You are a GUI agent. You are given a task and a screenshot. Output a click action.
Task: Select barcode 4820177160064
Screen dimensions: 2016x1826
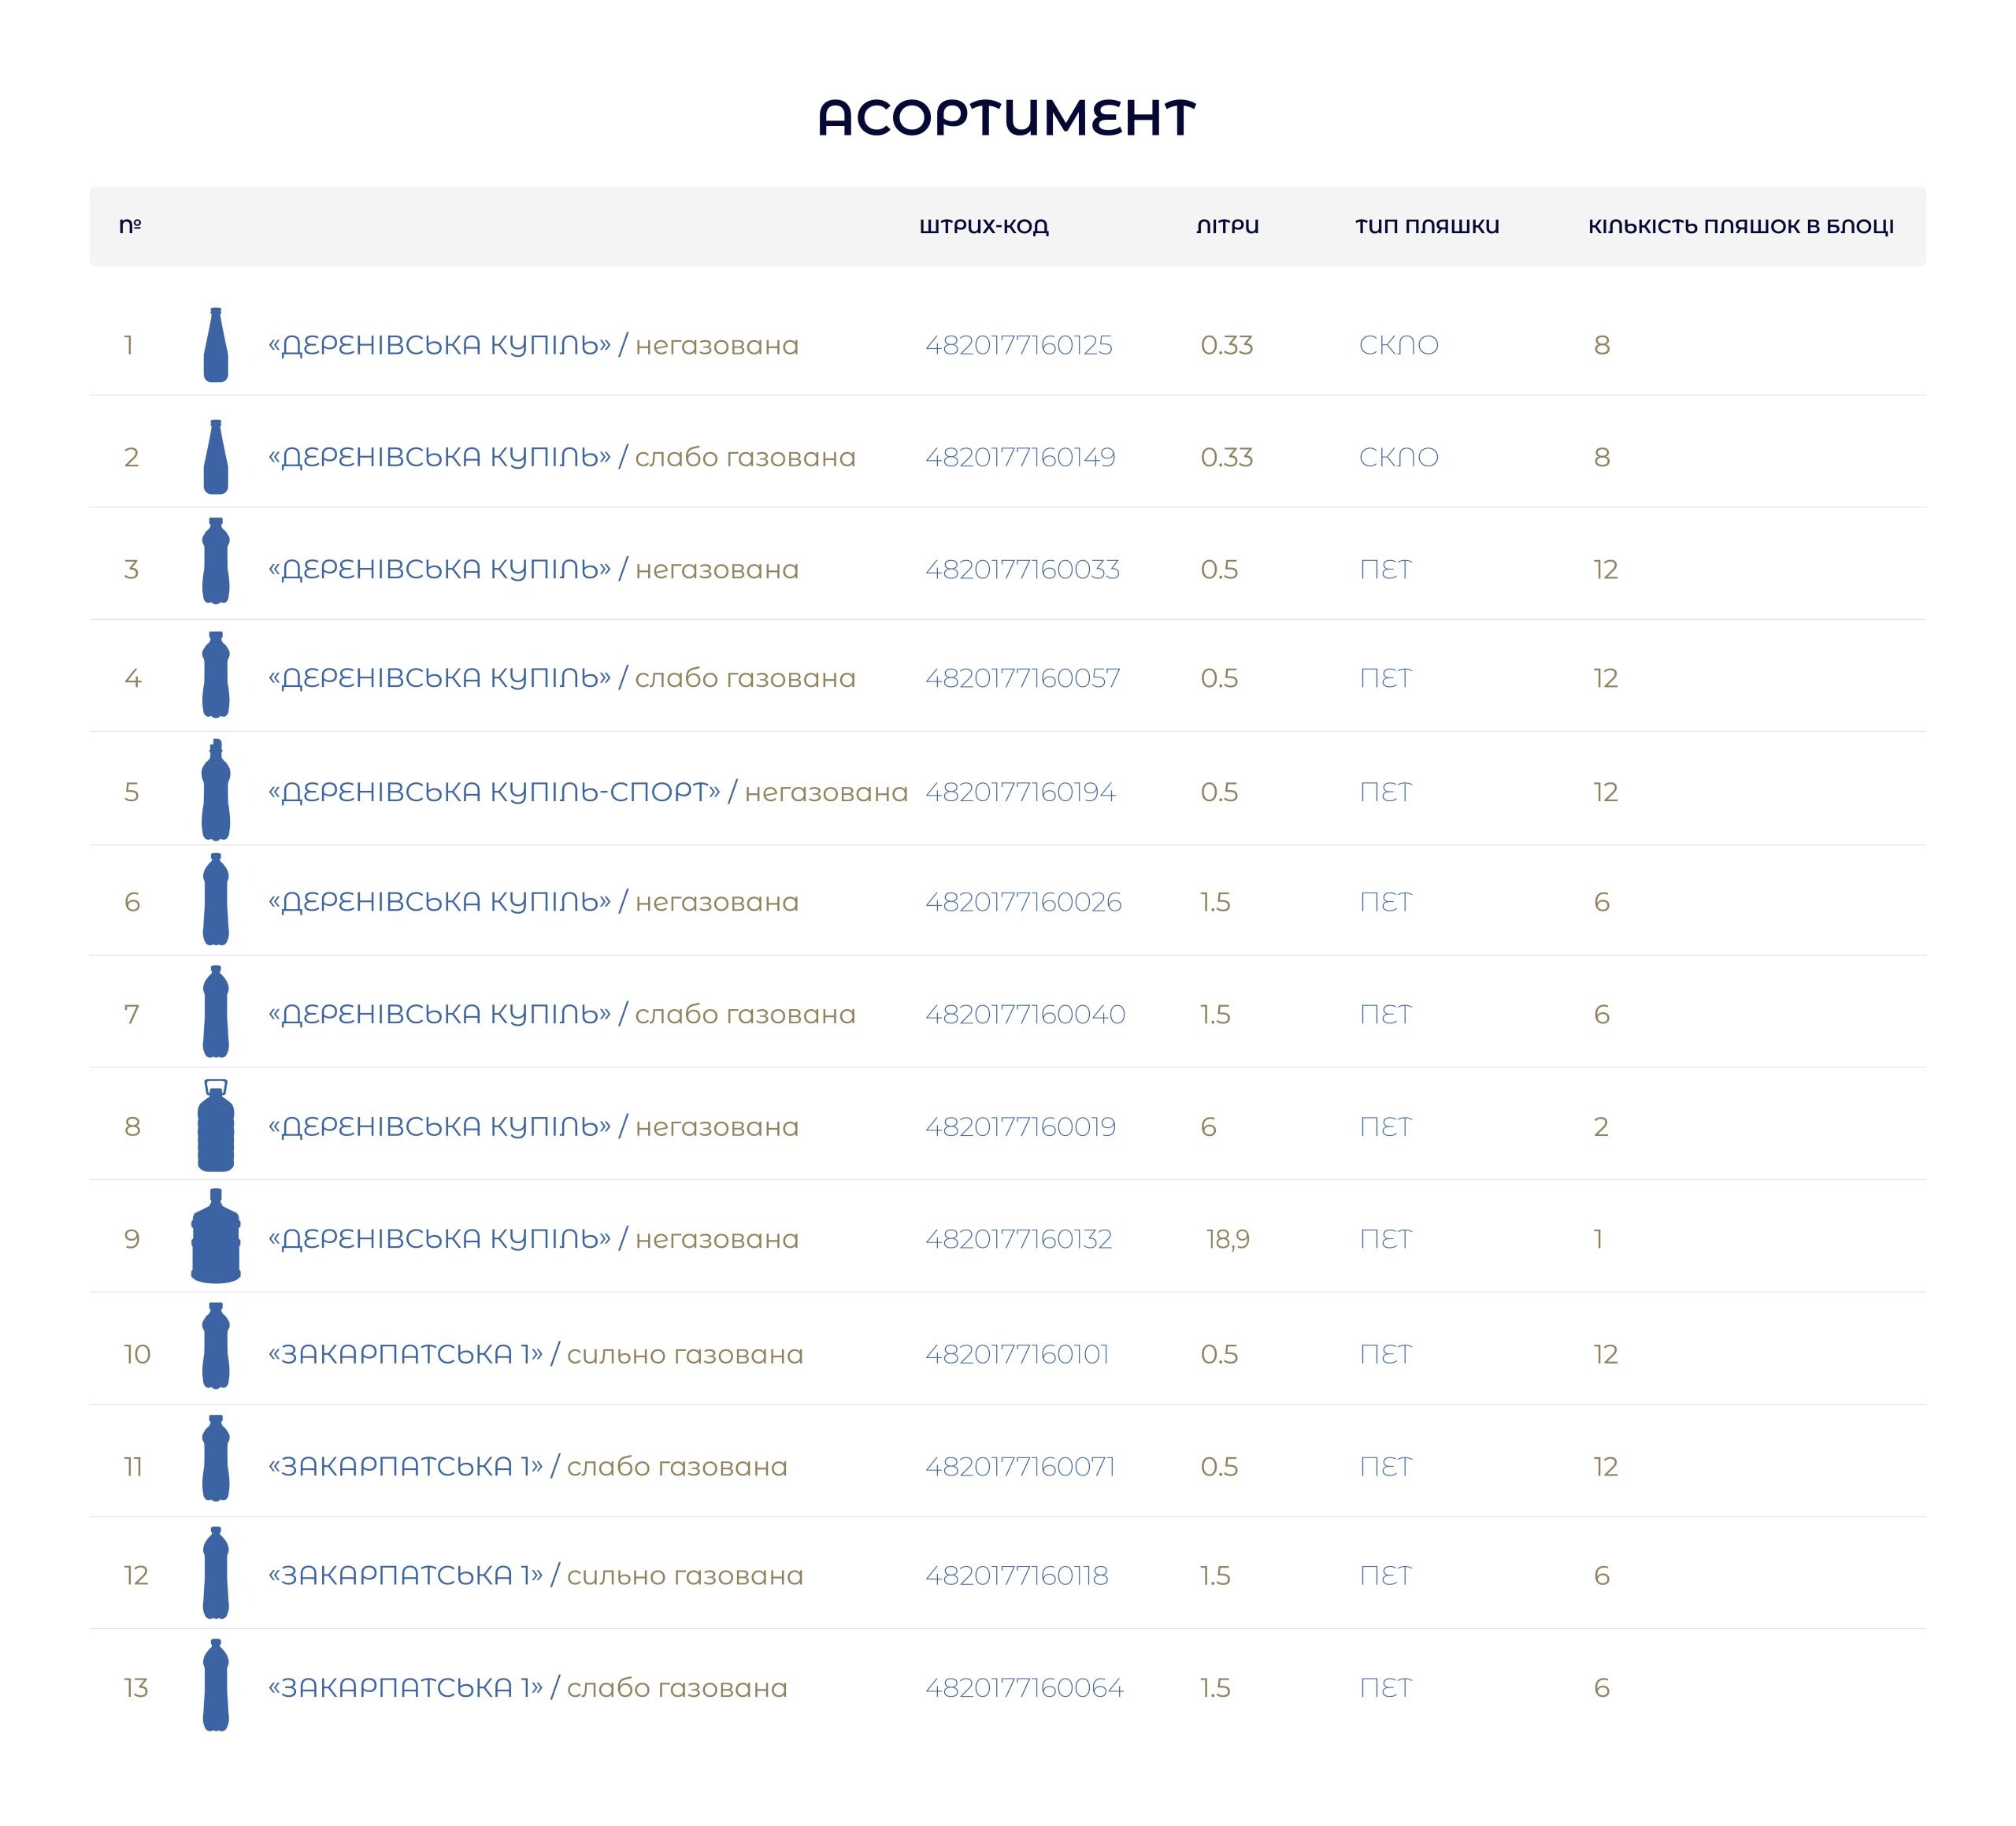coord(1024,1688)
